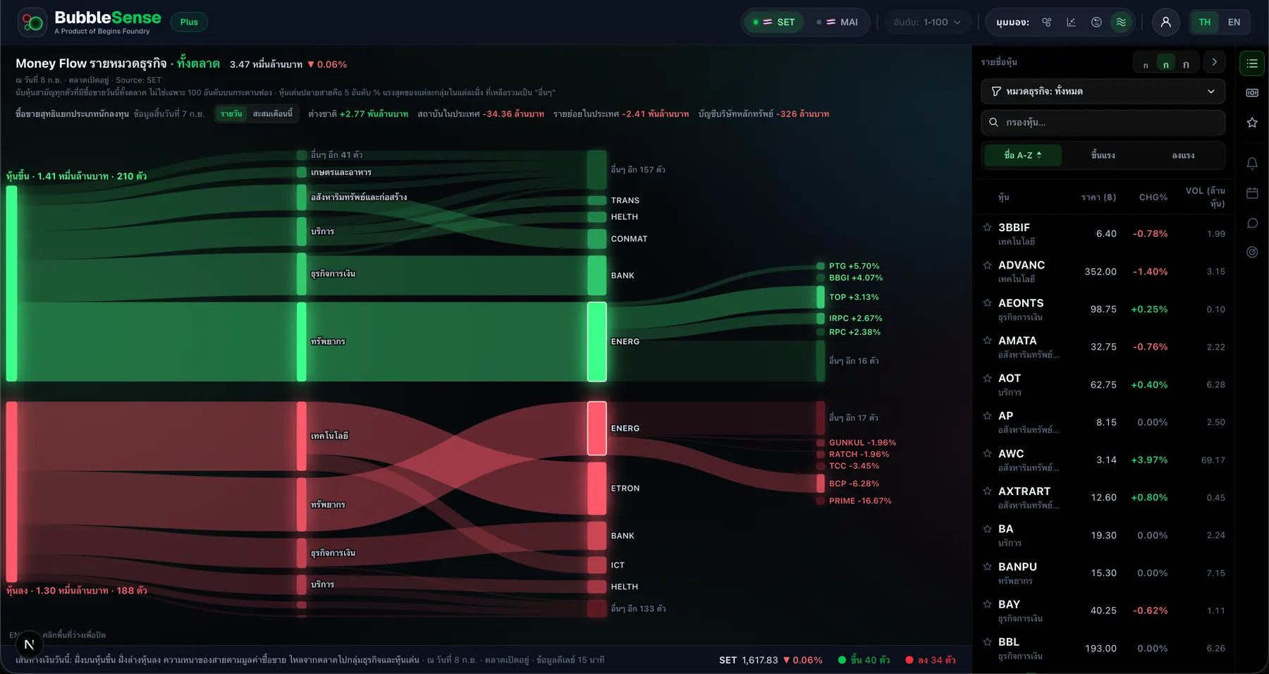Image resolution: width=1269 pixels, height=674 pixels.
Task: Click the magnifier icon in the stock filter
Action: 993,123
